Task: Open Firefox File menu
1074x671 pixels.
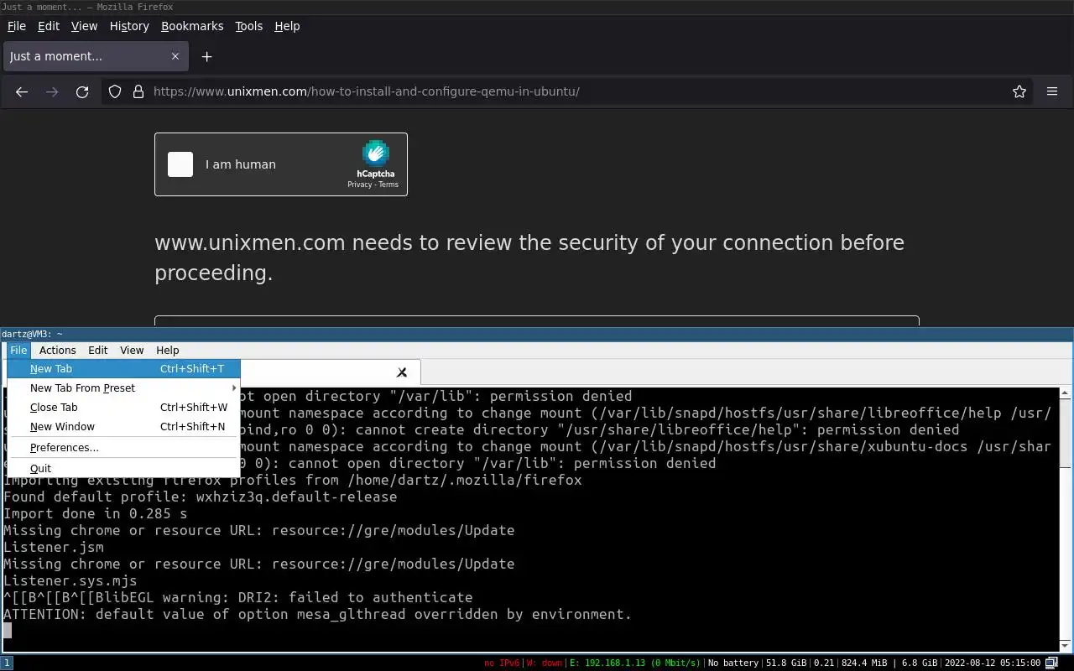Action: click(17, 26)
